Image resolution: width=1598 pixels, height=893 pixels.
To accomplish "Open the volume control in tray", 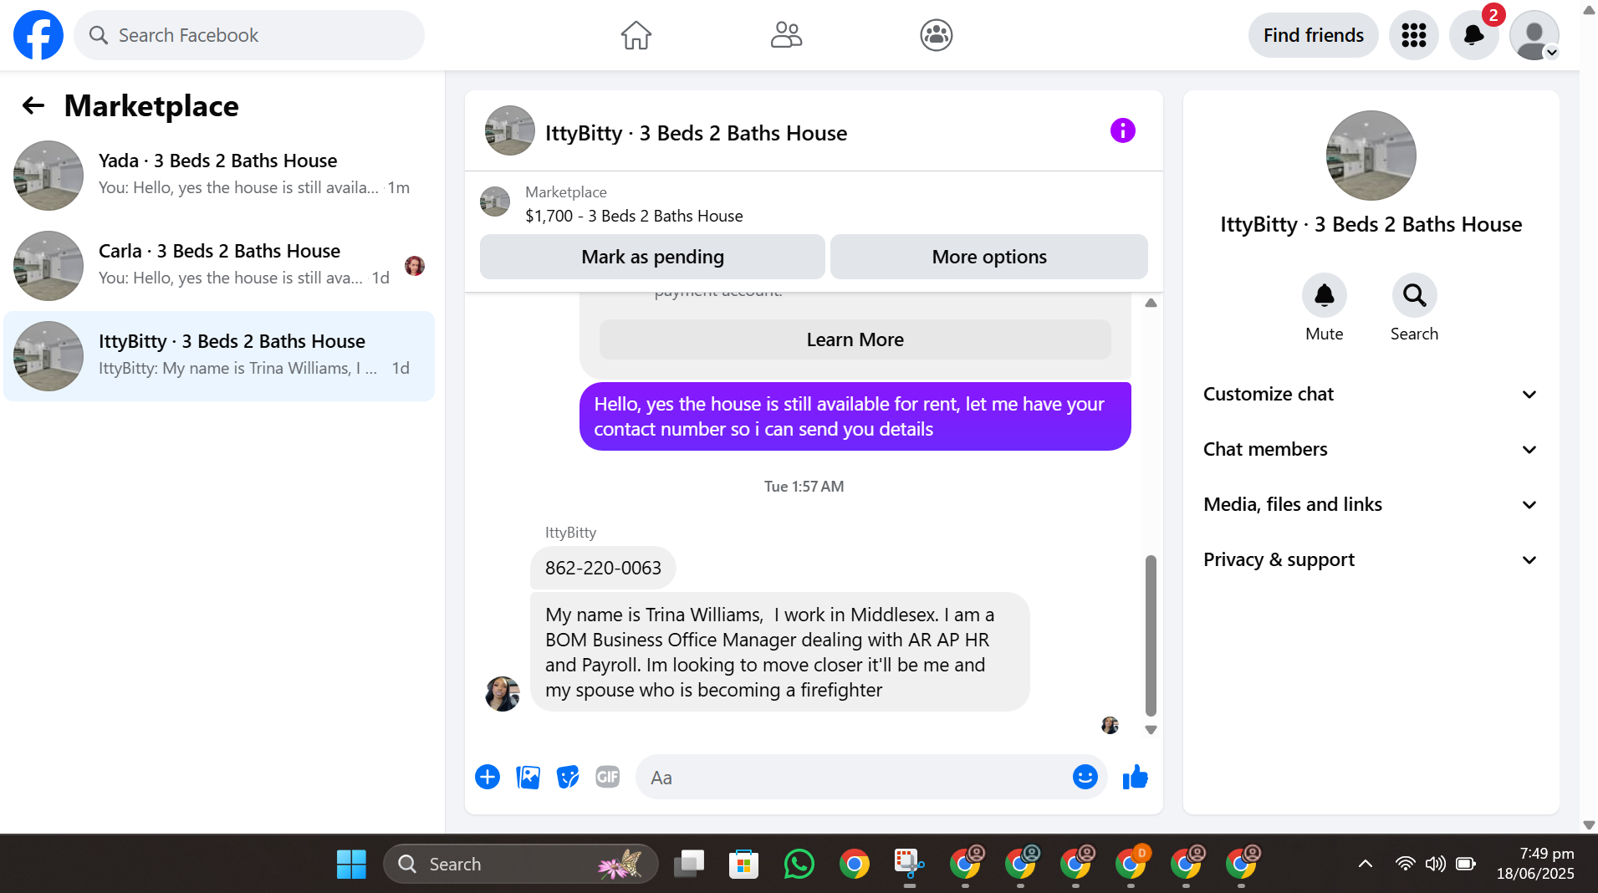I will pos(1435,864).
